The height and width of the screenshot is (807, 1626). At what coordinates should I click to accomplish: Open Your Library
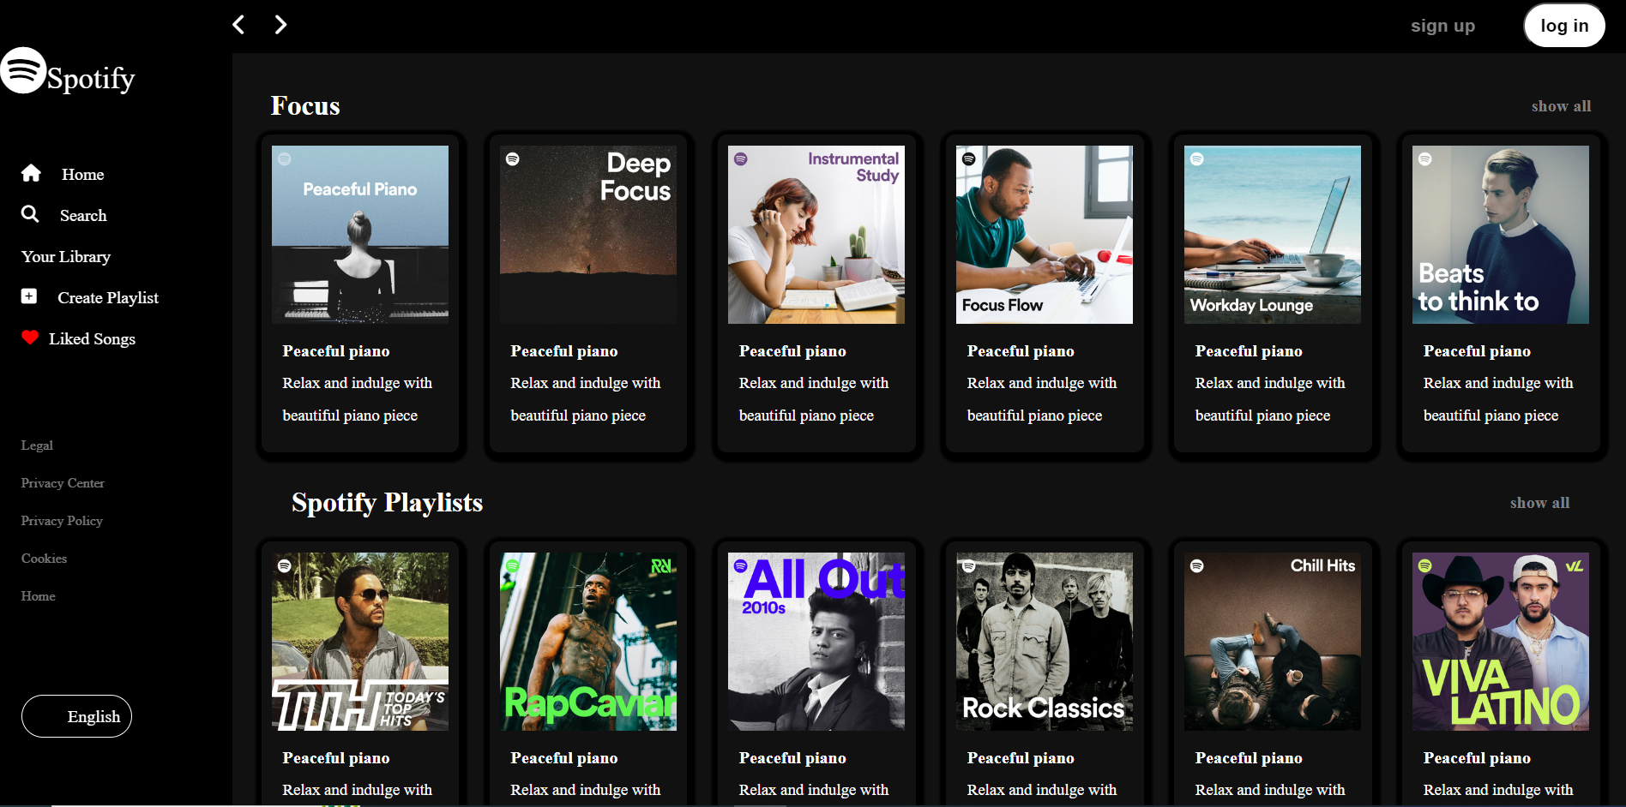66,257
